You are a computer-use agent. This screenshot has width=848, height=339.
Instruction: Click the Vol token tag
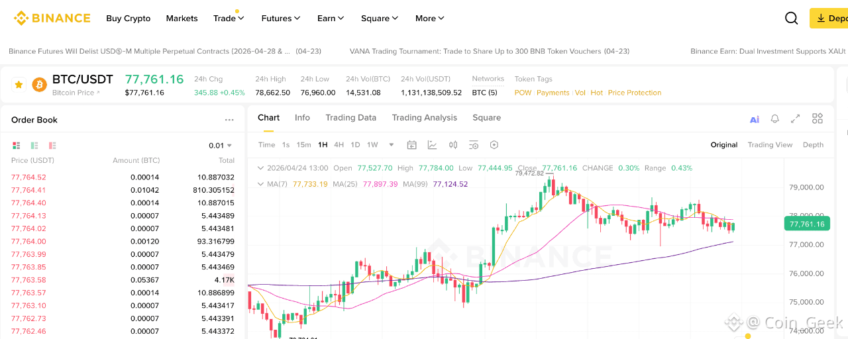point(580,93)
